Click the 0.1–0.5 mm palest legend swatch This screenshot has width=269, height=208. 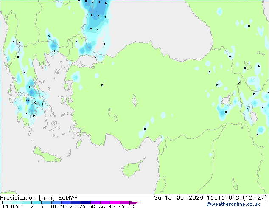7,202
